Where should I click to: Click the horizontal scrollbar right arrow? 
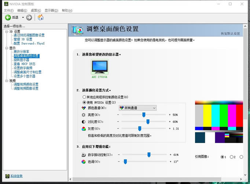pyautogui.click(x=241, y=179)
